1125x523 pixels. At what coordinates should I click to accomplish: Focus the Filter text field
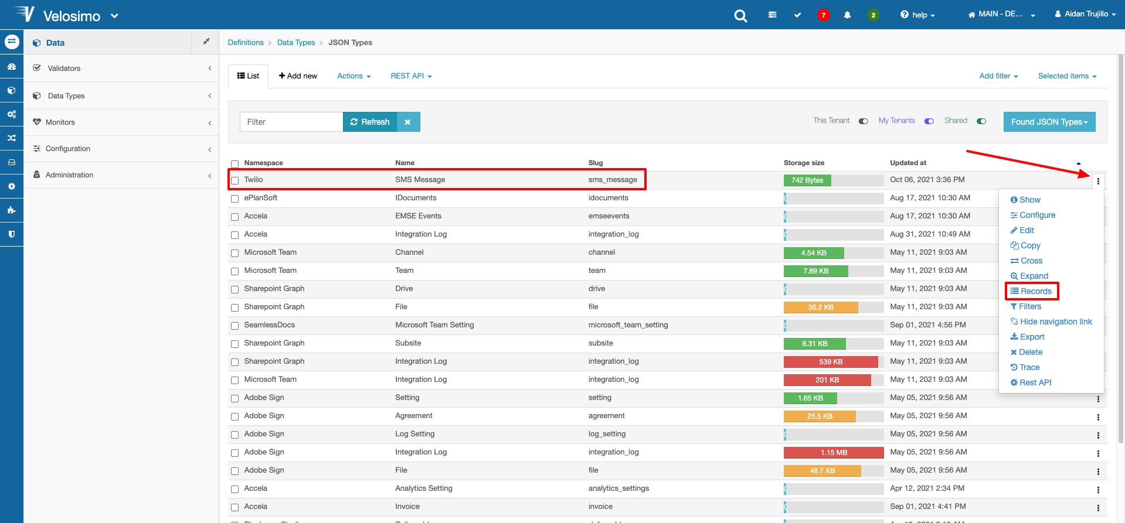point(291,122)
